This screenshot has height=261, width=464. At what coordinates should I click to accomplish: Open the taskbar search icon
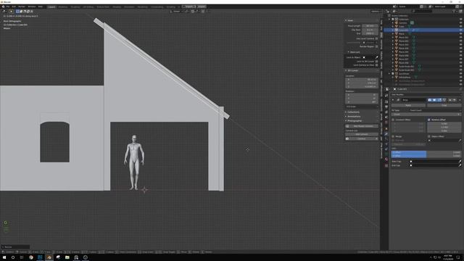[x=13, y=257]
